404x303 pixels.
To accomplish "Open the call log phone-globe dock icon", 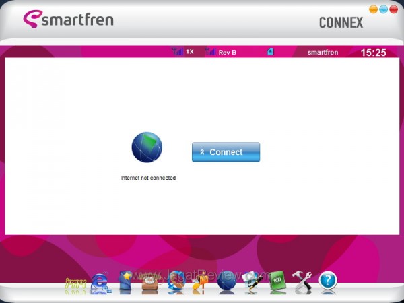I will (x=176, y=280).
